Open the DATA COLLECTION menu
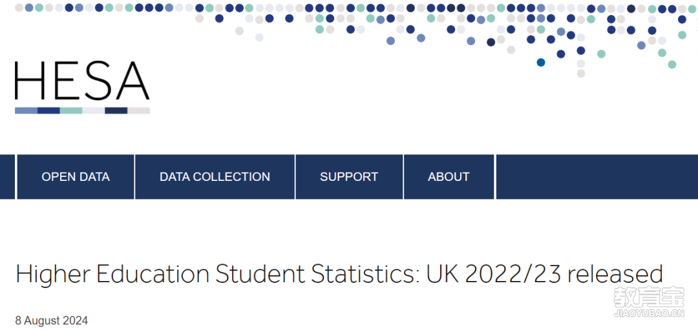Screen dimensions: 698x332 (x=215, y=177)
